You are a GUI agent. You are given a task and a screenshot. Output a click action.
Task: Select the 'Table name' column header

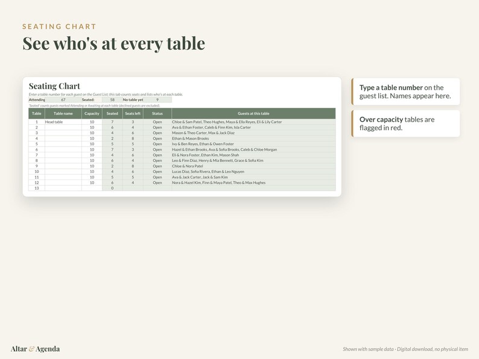[x=63, y=113]
